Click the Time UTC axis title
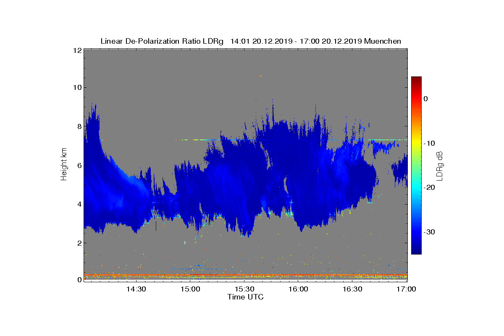The height and width of the screenshot is (336, 504). point(246,297)
